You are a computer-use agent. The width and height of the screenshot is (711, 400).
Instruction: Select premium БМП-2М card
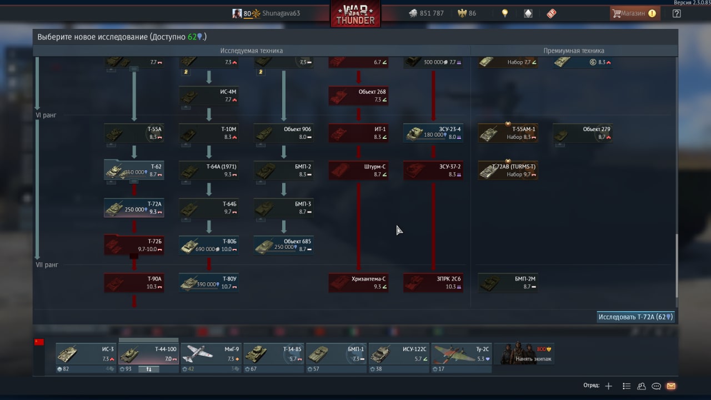[508, 283]
